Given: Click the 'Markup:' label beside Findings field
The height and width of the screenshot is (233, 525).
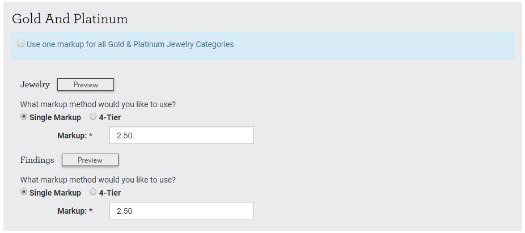Looking at the screenshot, I should 72,211.
